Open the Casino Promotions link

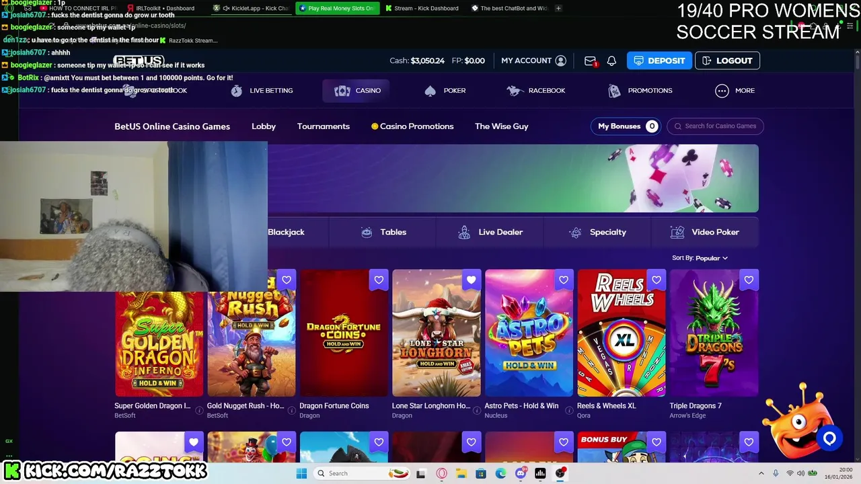[x=412, y=126]
